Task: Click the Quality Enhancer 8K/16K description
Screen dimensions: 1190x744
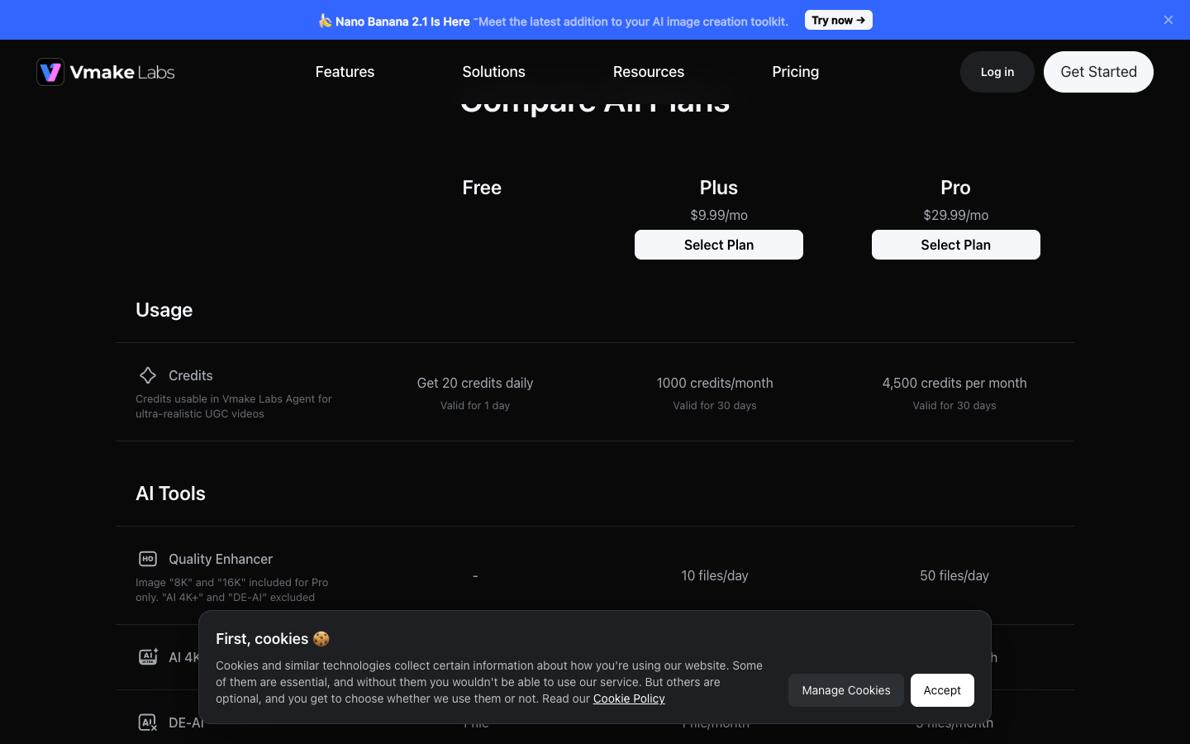Action: (x=232, y=589)
